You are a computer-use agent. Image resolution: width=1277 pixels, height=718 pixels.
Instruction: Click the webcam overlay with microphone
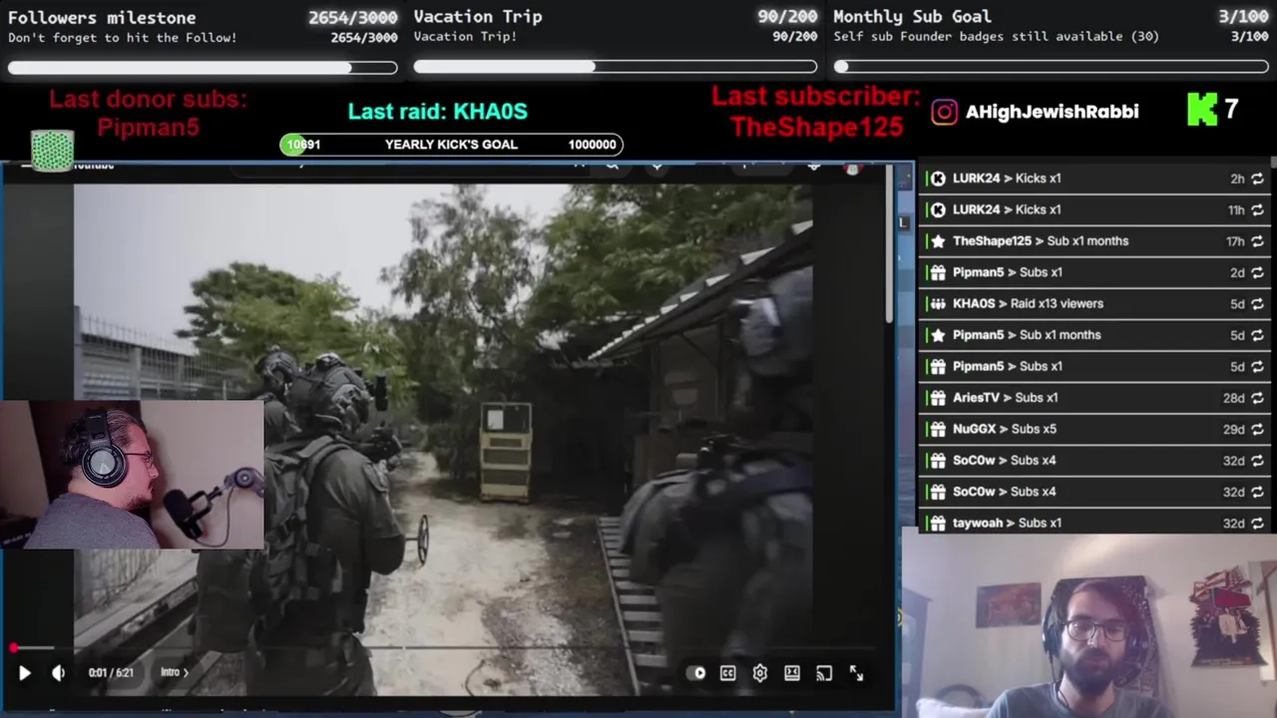pyautogui.click(x=133, y=475)
